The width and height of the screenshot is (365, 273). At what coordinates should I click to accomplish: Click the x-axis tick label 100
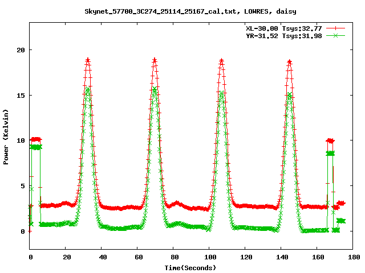(210, 257)
